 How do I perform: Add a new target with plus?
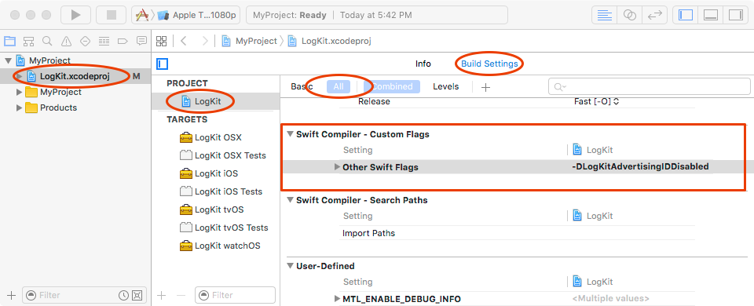pos(162,295)
